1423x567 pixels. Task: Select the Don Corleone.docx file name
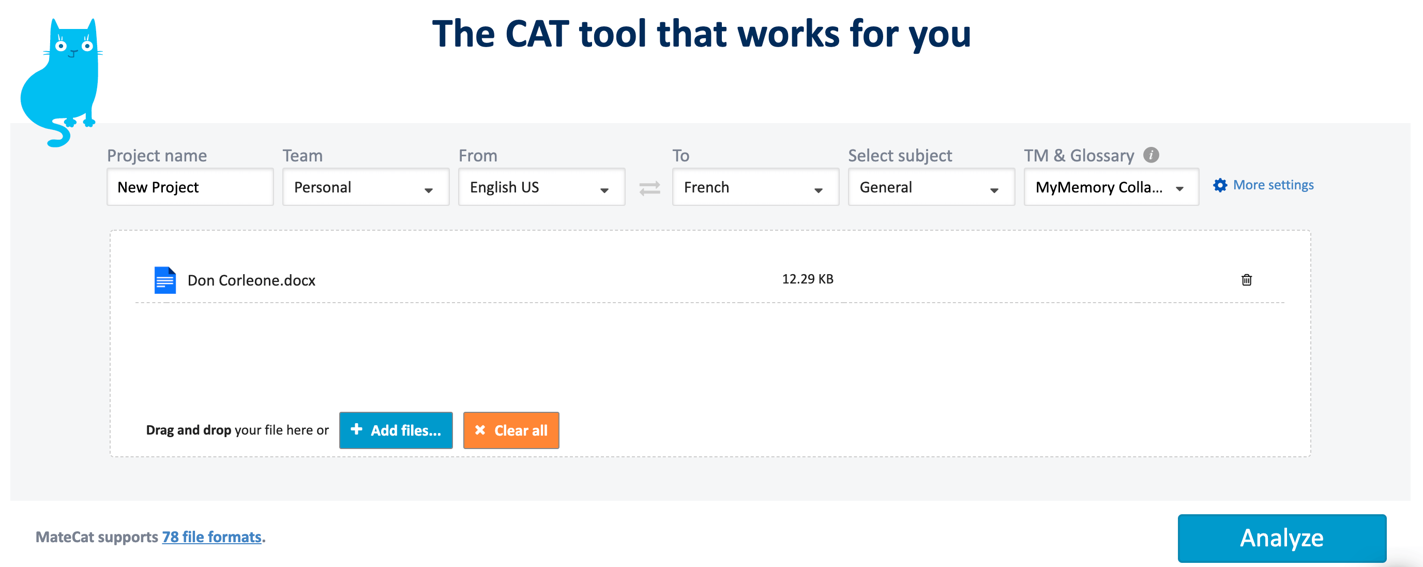251,280
